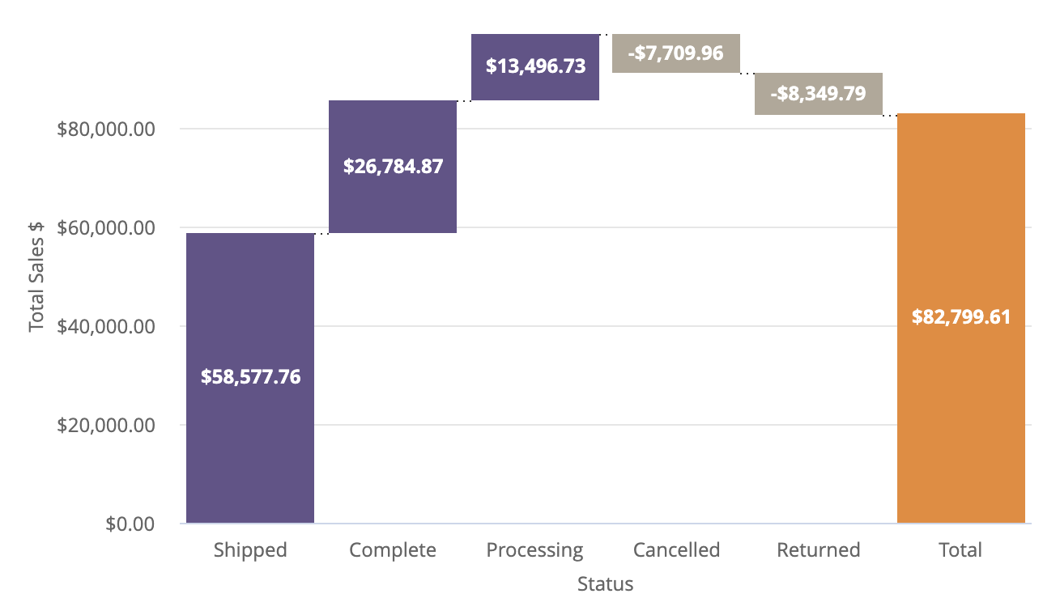Select the $20,000.00 y-axis tick label
The image size is (1043, 615).
point(106,425)
